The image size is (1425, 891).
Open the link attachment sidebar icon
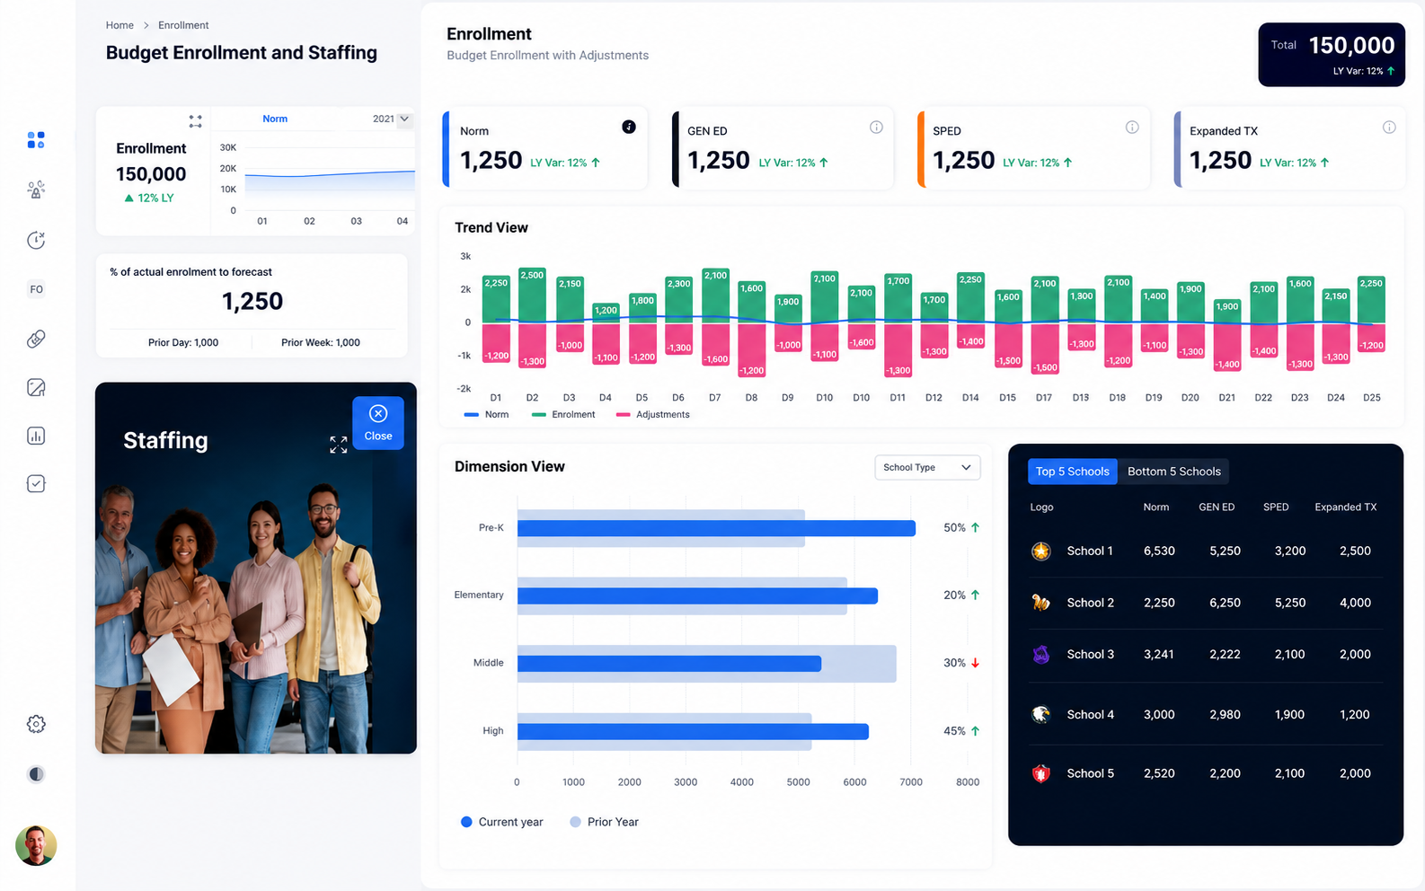pyautogui.click(x=36, y=339)
